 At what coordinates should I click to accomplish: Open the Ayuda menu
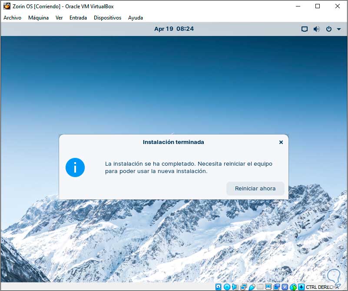click(x=136, y=18)
